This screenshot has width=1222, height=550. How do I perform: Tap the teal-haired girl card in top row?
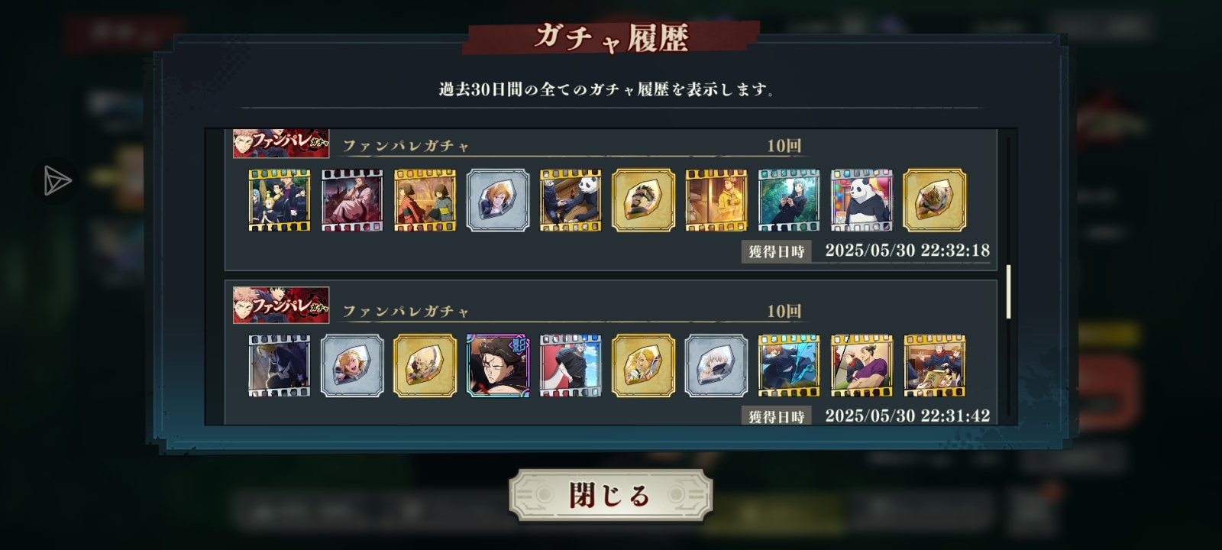click(789, 200)
